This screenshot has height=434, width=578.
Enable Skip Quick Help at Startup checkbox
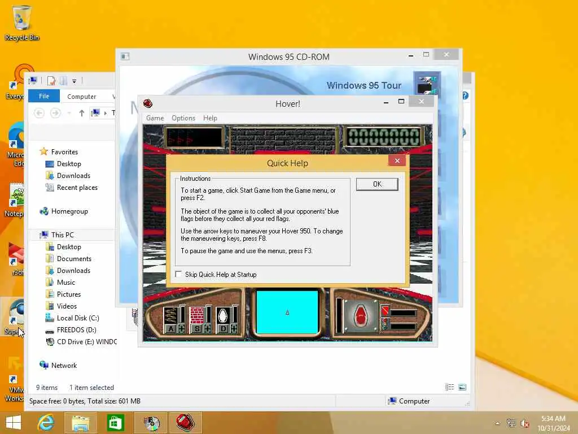coord(179,274)
